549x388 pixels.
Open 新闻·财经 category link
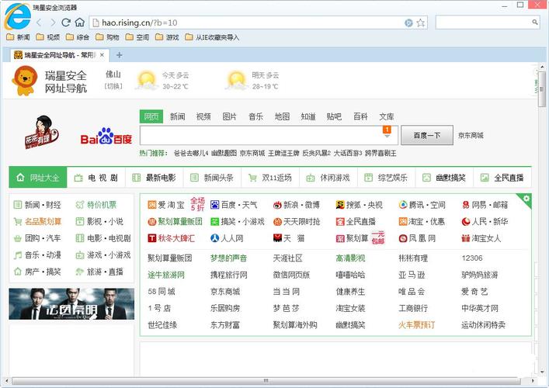coord(37,205)
